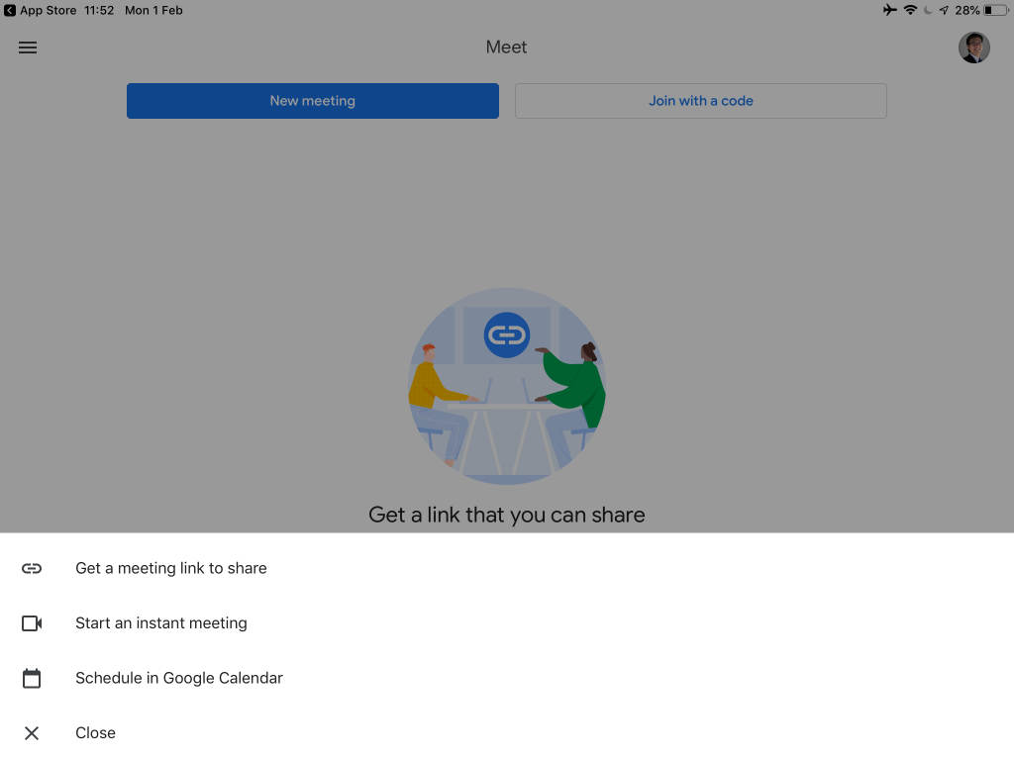Click the X icon to close the sheet
The height and width of the screenshot is (760, 1014).
(32, 732)
